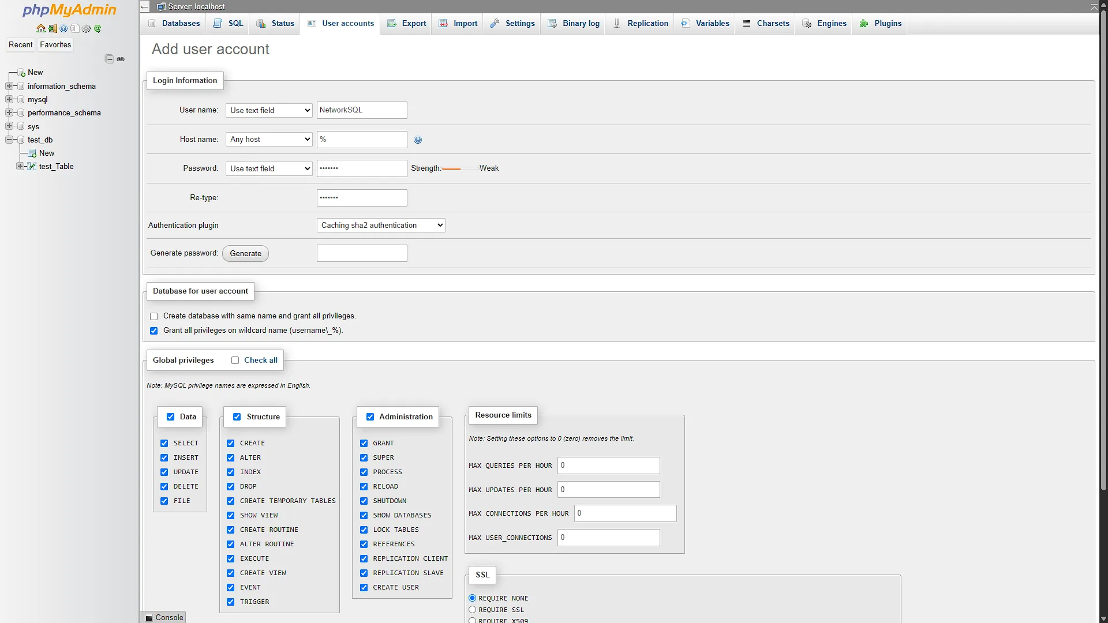Enable create database with same name checkbox

tap(154, 317)
